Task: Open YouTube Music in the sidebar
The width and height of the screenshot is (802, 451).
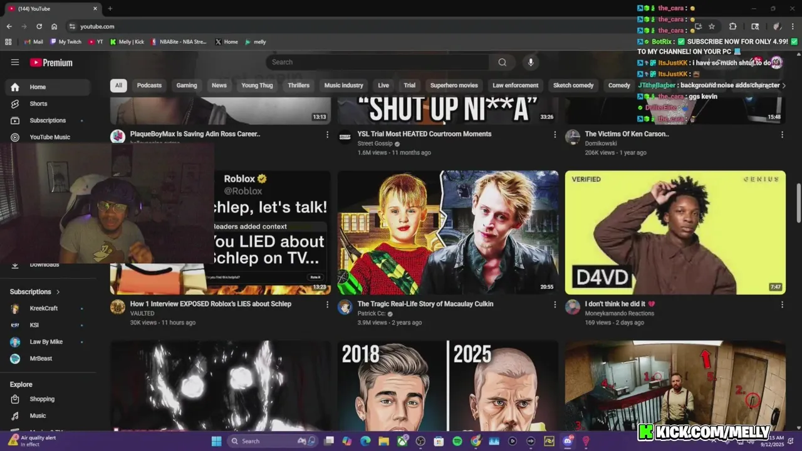Action: coord(49,137)
